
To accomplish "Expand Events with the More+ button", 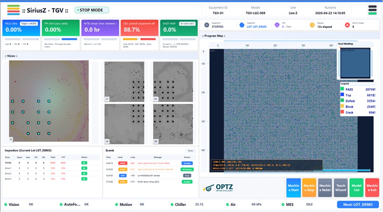I will point(191,151).
